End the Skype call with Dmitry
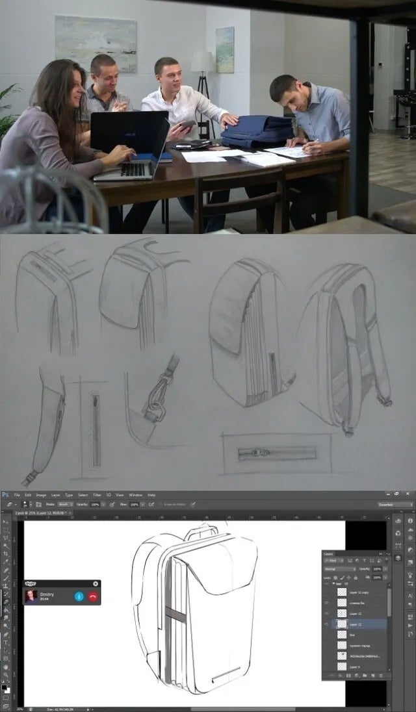The image size is (416, 712). 92,596
